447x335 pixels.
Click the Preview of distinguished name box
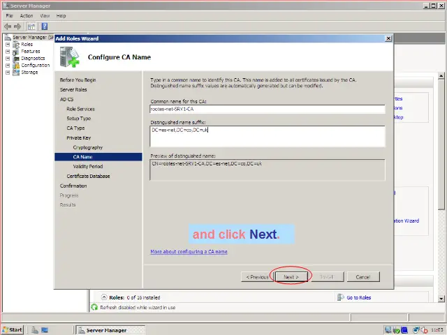coord(268,170)
